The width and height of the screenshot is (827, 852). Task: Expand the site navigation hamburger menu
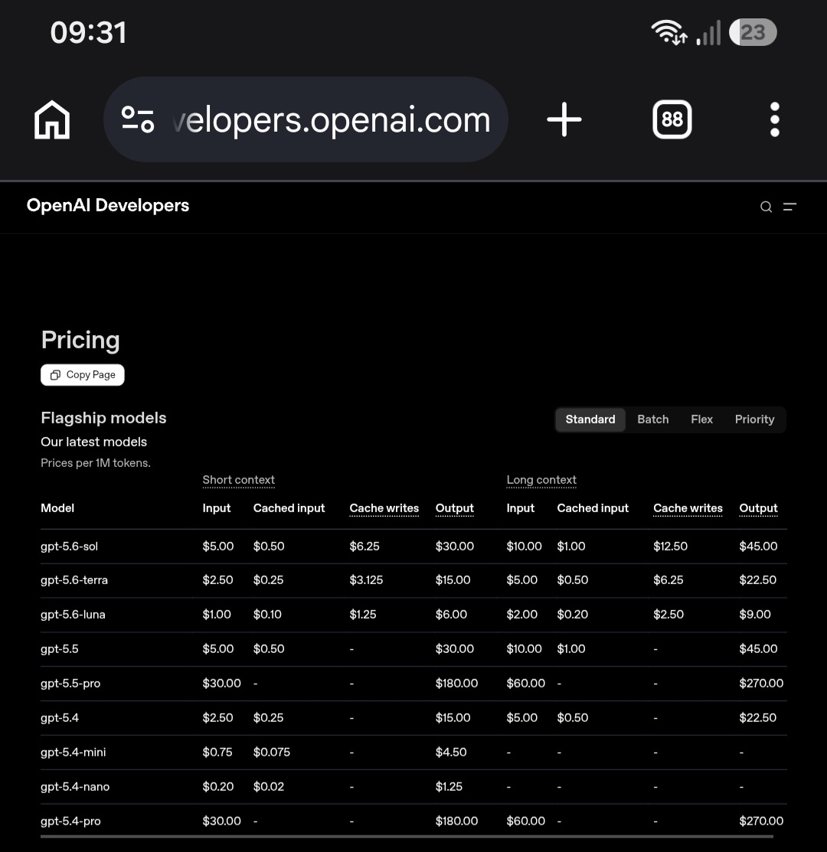coord(789,207)
